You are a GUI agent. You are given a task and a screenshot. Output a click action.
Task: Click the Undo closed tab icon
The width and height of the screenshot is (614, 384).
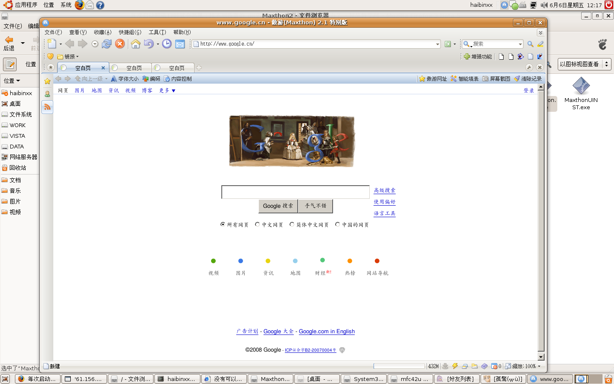[x=148, y=44]
